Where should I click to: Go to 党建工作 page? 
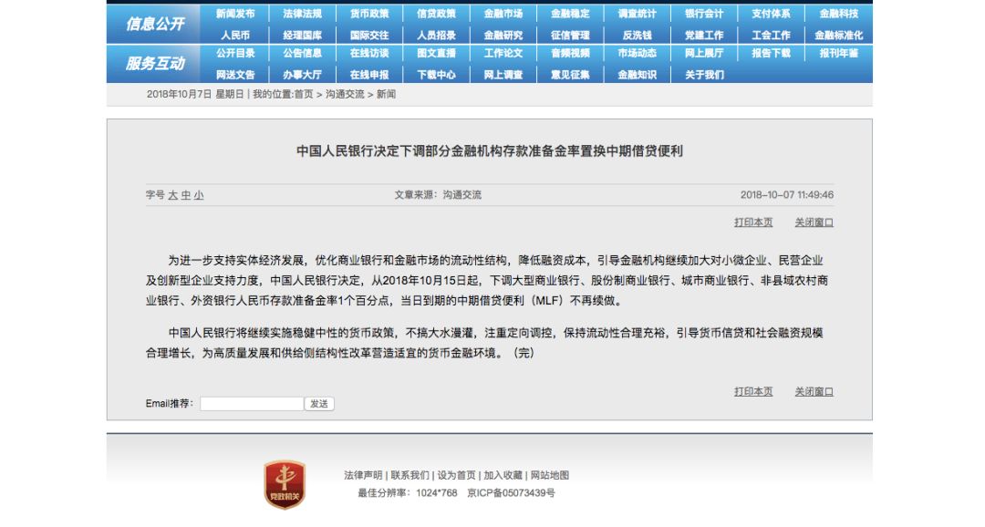pos(704,36)
